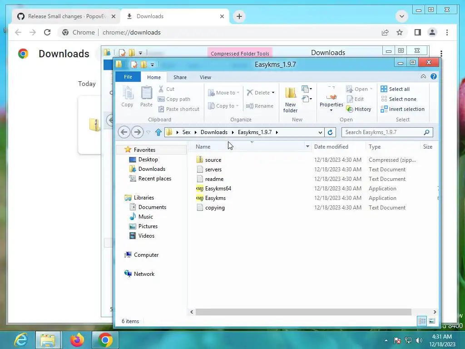Select the Easykms64 application file

(218, 189)
